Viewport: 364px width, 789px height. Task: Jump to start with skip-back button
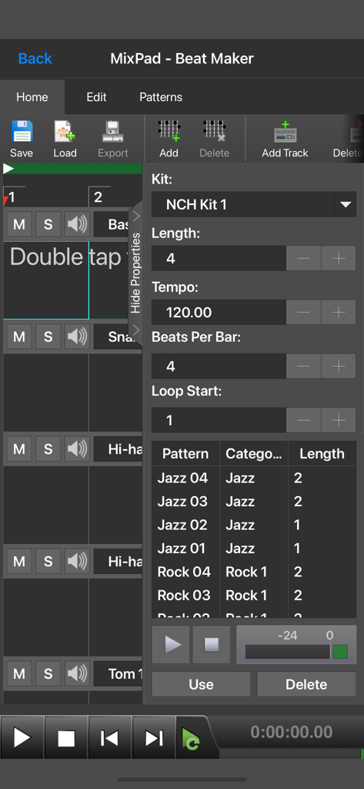click(109, 738)
